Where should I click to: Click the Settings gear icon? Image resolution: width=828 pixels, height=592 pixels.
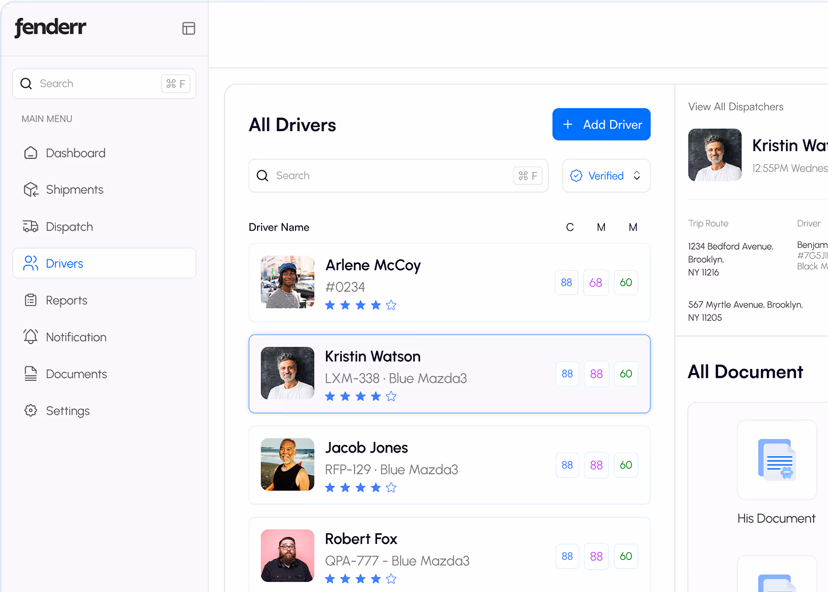coord(31,410)
